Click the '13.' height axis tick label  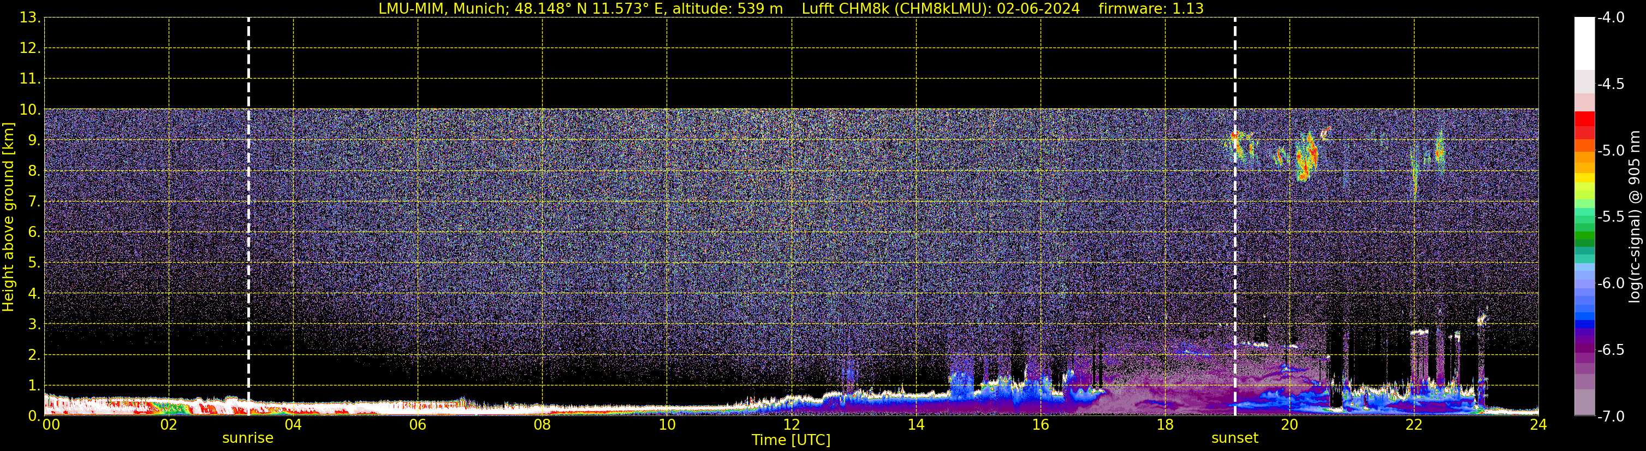tap(30, 18)
